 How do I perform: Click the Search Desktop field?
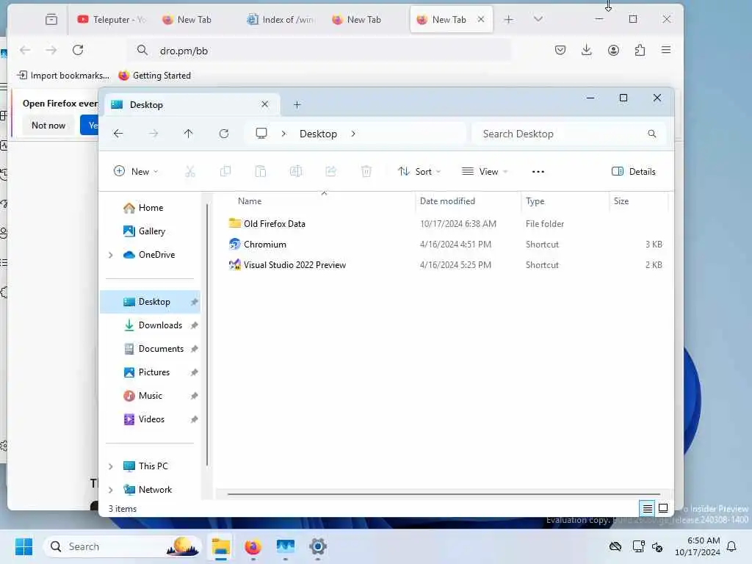(569, 134)
